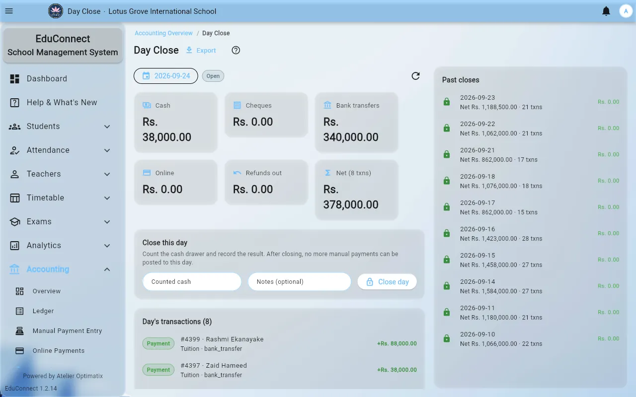
Task: Open the user avatar menu
Action: [625, 11]
